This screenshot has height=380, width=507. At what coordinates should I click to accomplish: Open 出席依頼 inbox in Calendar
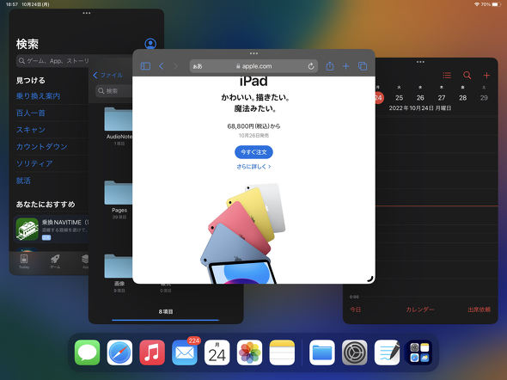coord(479,310)
